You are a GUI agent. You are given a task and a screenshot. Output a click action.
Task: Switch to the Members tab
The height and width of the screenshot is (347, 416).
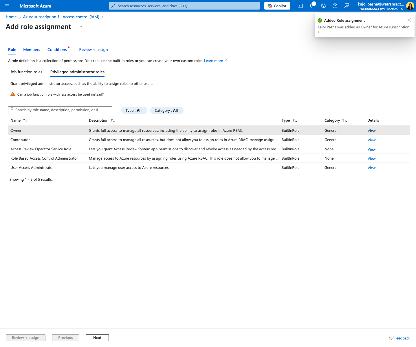(x=32, y=50)
